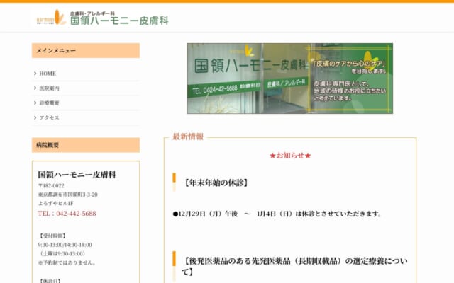The image size is (454, 283).
Task: Click the chevron arrow beside 医院案内
Action: click(x=35, y=88)
